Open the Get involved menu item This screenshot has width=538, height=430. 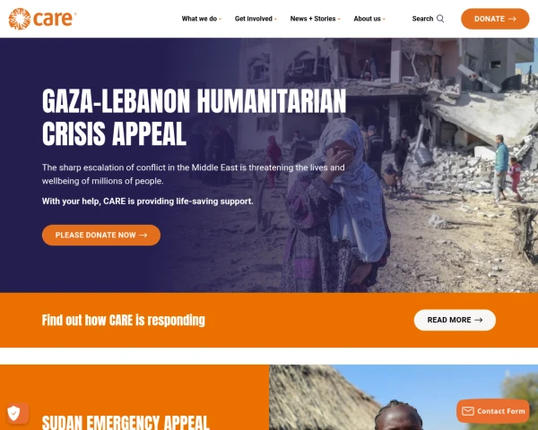click(254, 19)
